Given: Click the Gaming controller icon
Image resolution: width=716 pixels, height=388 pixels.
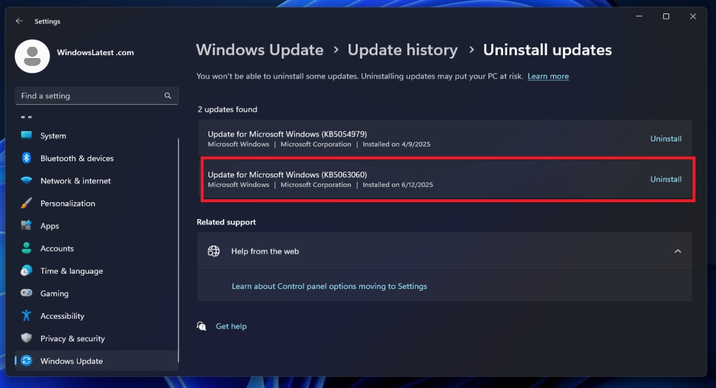Looking at the screenshot, I should pos(26,293).
